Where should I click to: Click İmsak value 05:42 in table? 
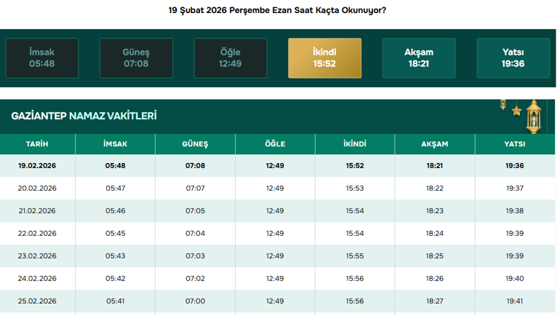[116, 278]
